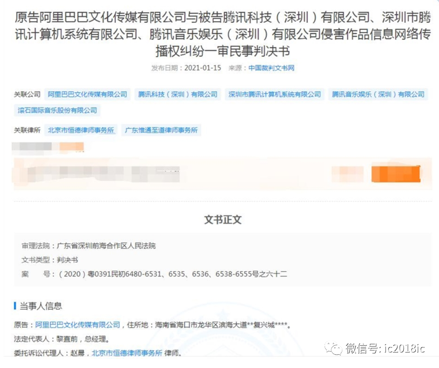Click the 关联律所 label
The width and height of the screenshot is (439, 368).
point(27,130)
